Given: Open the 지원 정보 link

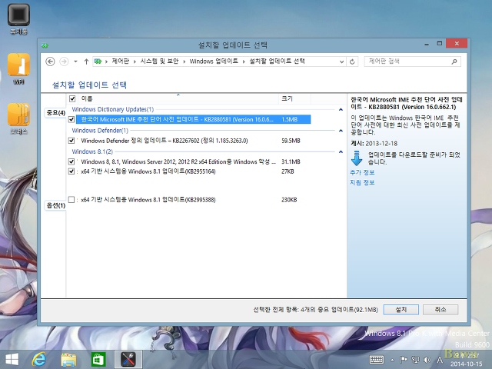Looking at the screenshot, I should pos(362,183).
